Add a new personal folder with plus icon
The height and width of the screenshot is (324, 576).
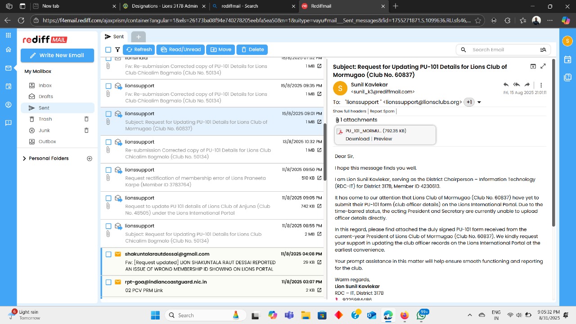[x=90, y=158]
